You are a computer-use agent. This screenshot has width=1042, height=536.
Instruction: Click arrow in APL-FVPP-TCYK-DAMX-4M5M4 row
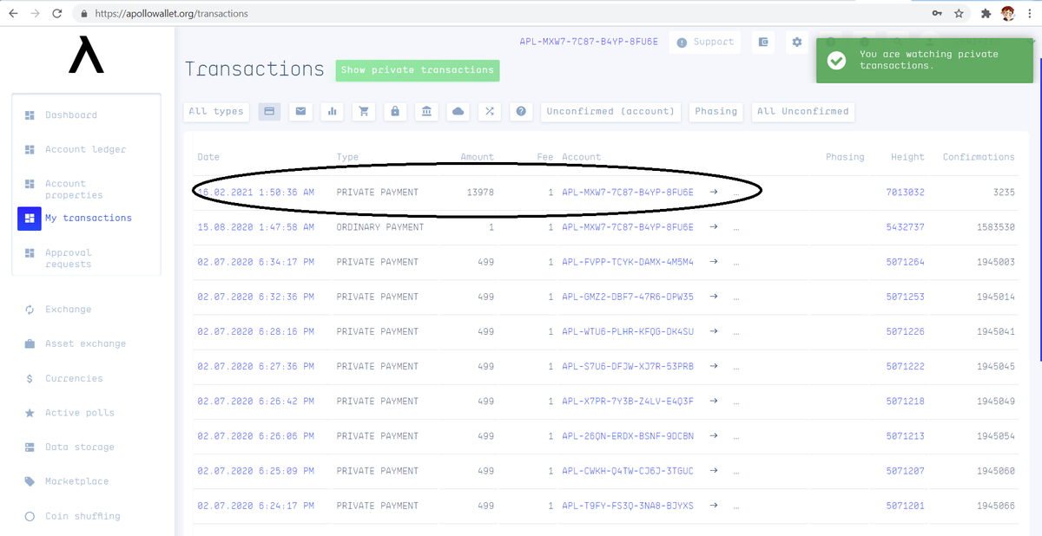pos(714,261)
